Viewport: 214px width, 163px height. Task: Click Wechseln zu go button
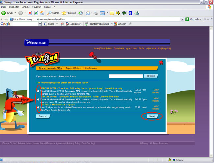(193, 19)
